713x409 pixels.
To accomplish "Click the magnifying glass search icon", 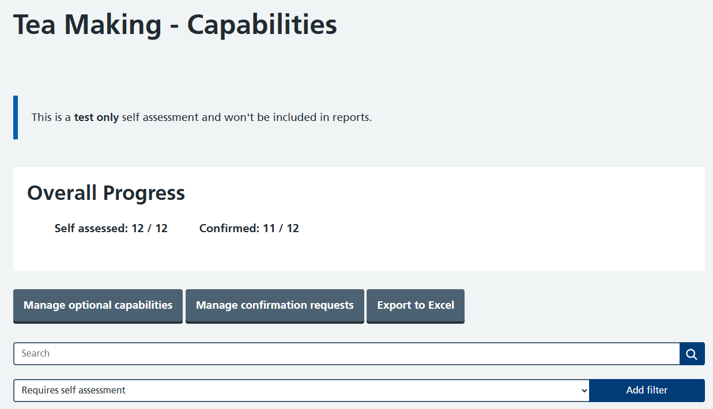I will click(x=692, y=354).
